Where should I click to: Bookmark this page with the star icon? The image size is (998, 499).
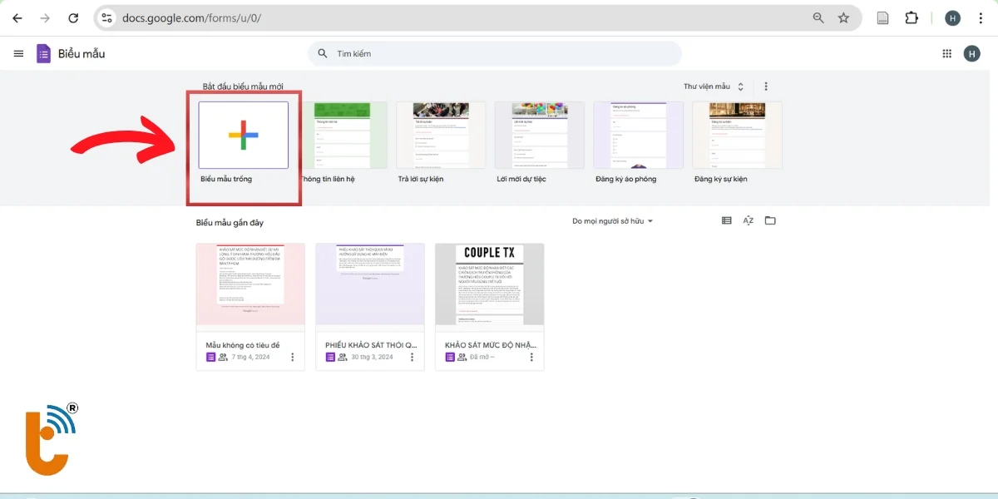(x=843, y=17)
